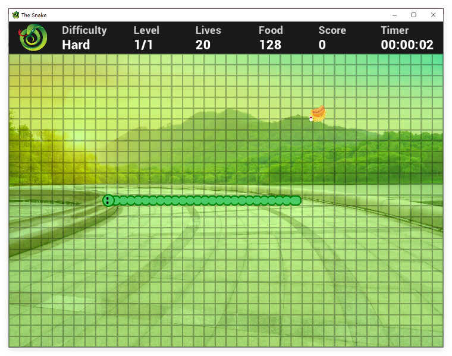Screen dimensions: 452x356
Task: Click the coiled snake logo in header
Action: pos(33,37)
